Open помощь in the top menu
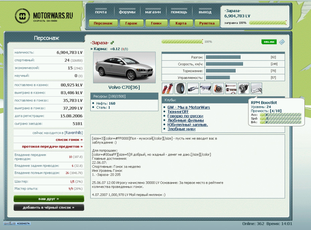 (179, 12)
